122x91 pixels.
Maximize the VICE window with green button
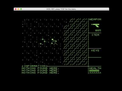[x=21, y=9]
